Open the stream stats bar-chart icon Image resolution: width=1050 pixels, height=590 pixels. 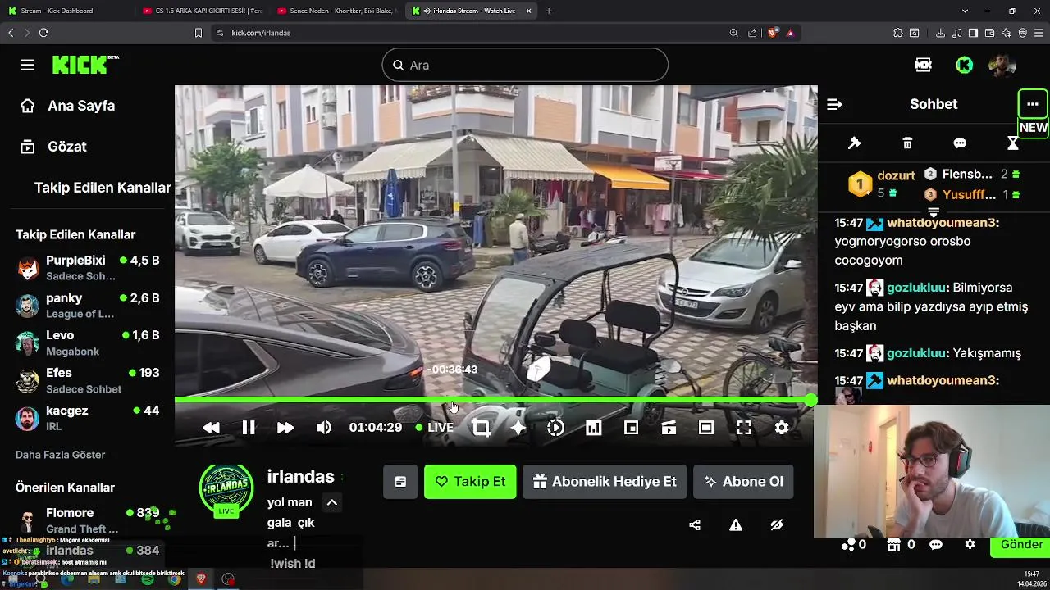tap(593, 428)
